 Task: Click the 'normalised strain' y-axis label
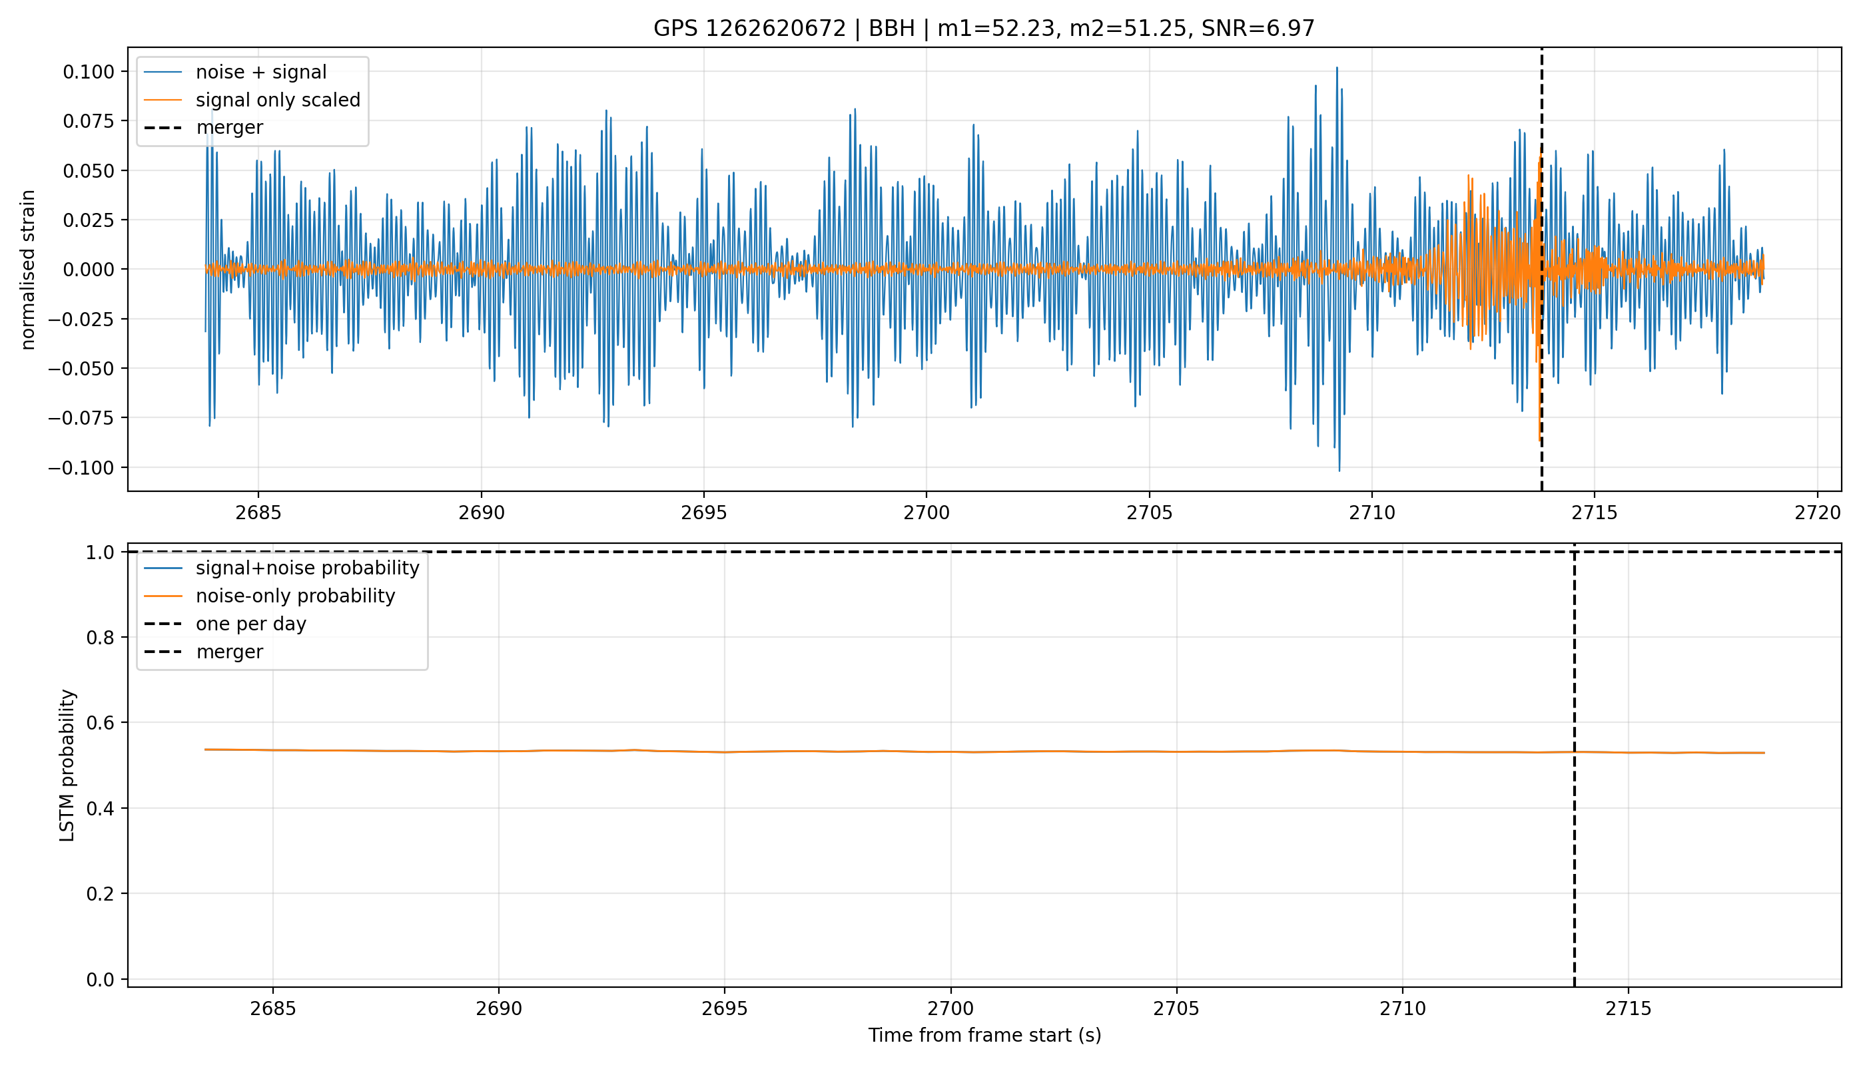point(28,270)
